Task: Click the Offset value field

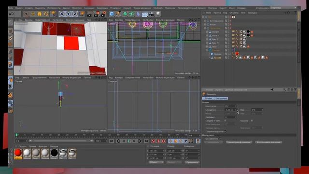Action: [230, 110]
